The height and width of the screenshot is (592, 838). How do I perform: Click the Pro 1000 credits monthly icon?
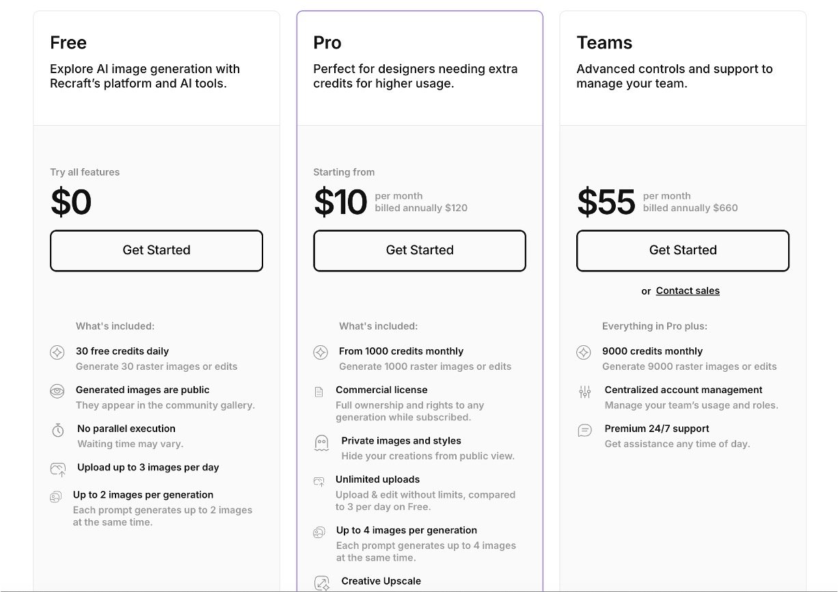pyautogui.click(x=321, y=353)
